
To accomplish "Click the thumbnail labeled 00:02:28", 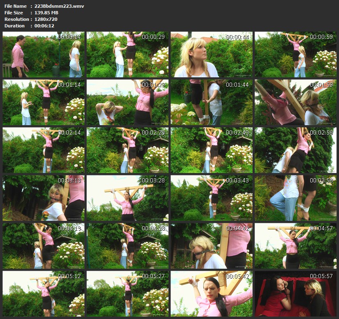I will (127, 151).
